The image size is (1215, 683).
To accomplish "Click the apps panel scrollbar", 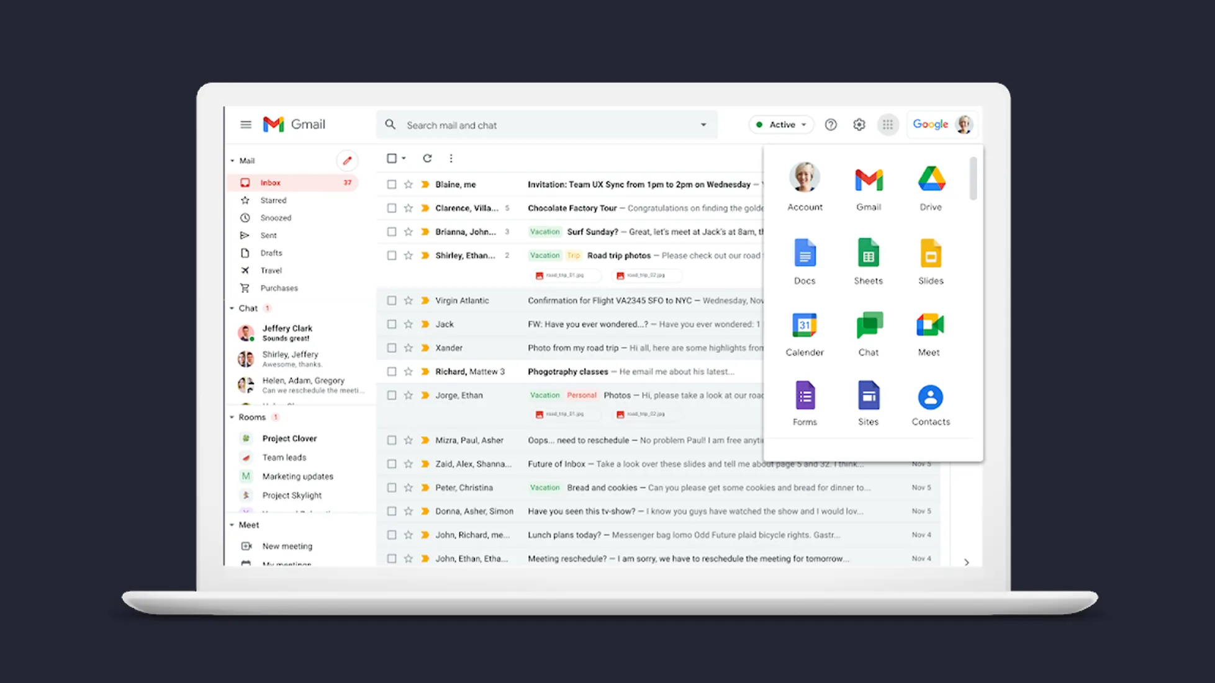I will pyautogui.click(x=973, y=179).
